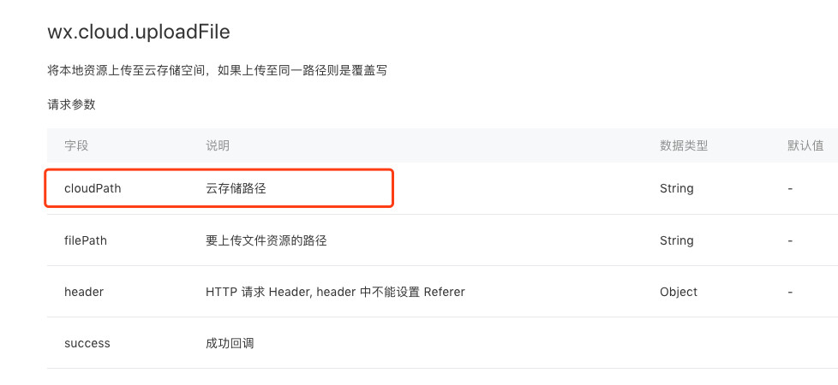The image size is (838, 385).
Task: Click the 成功回调 description cell
Action: (x=230, y=343)
